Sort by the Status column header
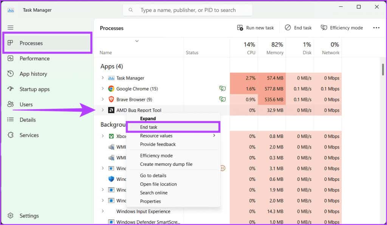 (x=192, y=53)
